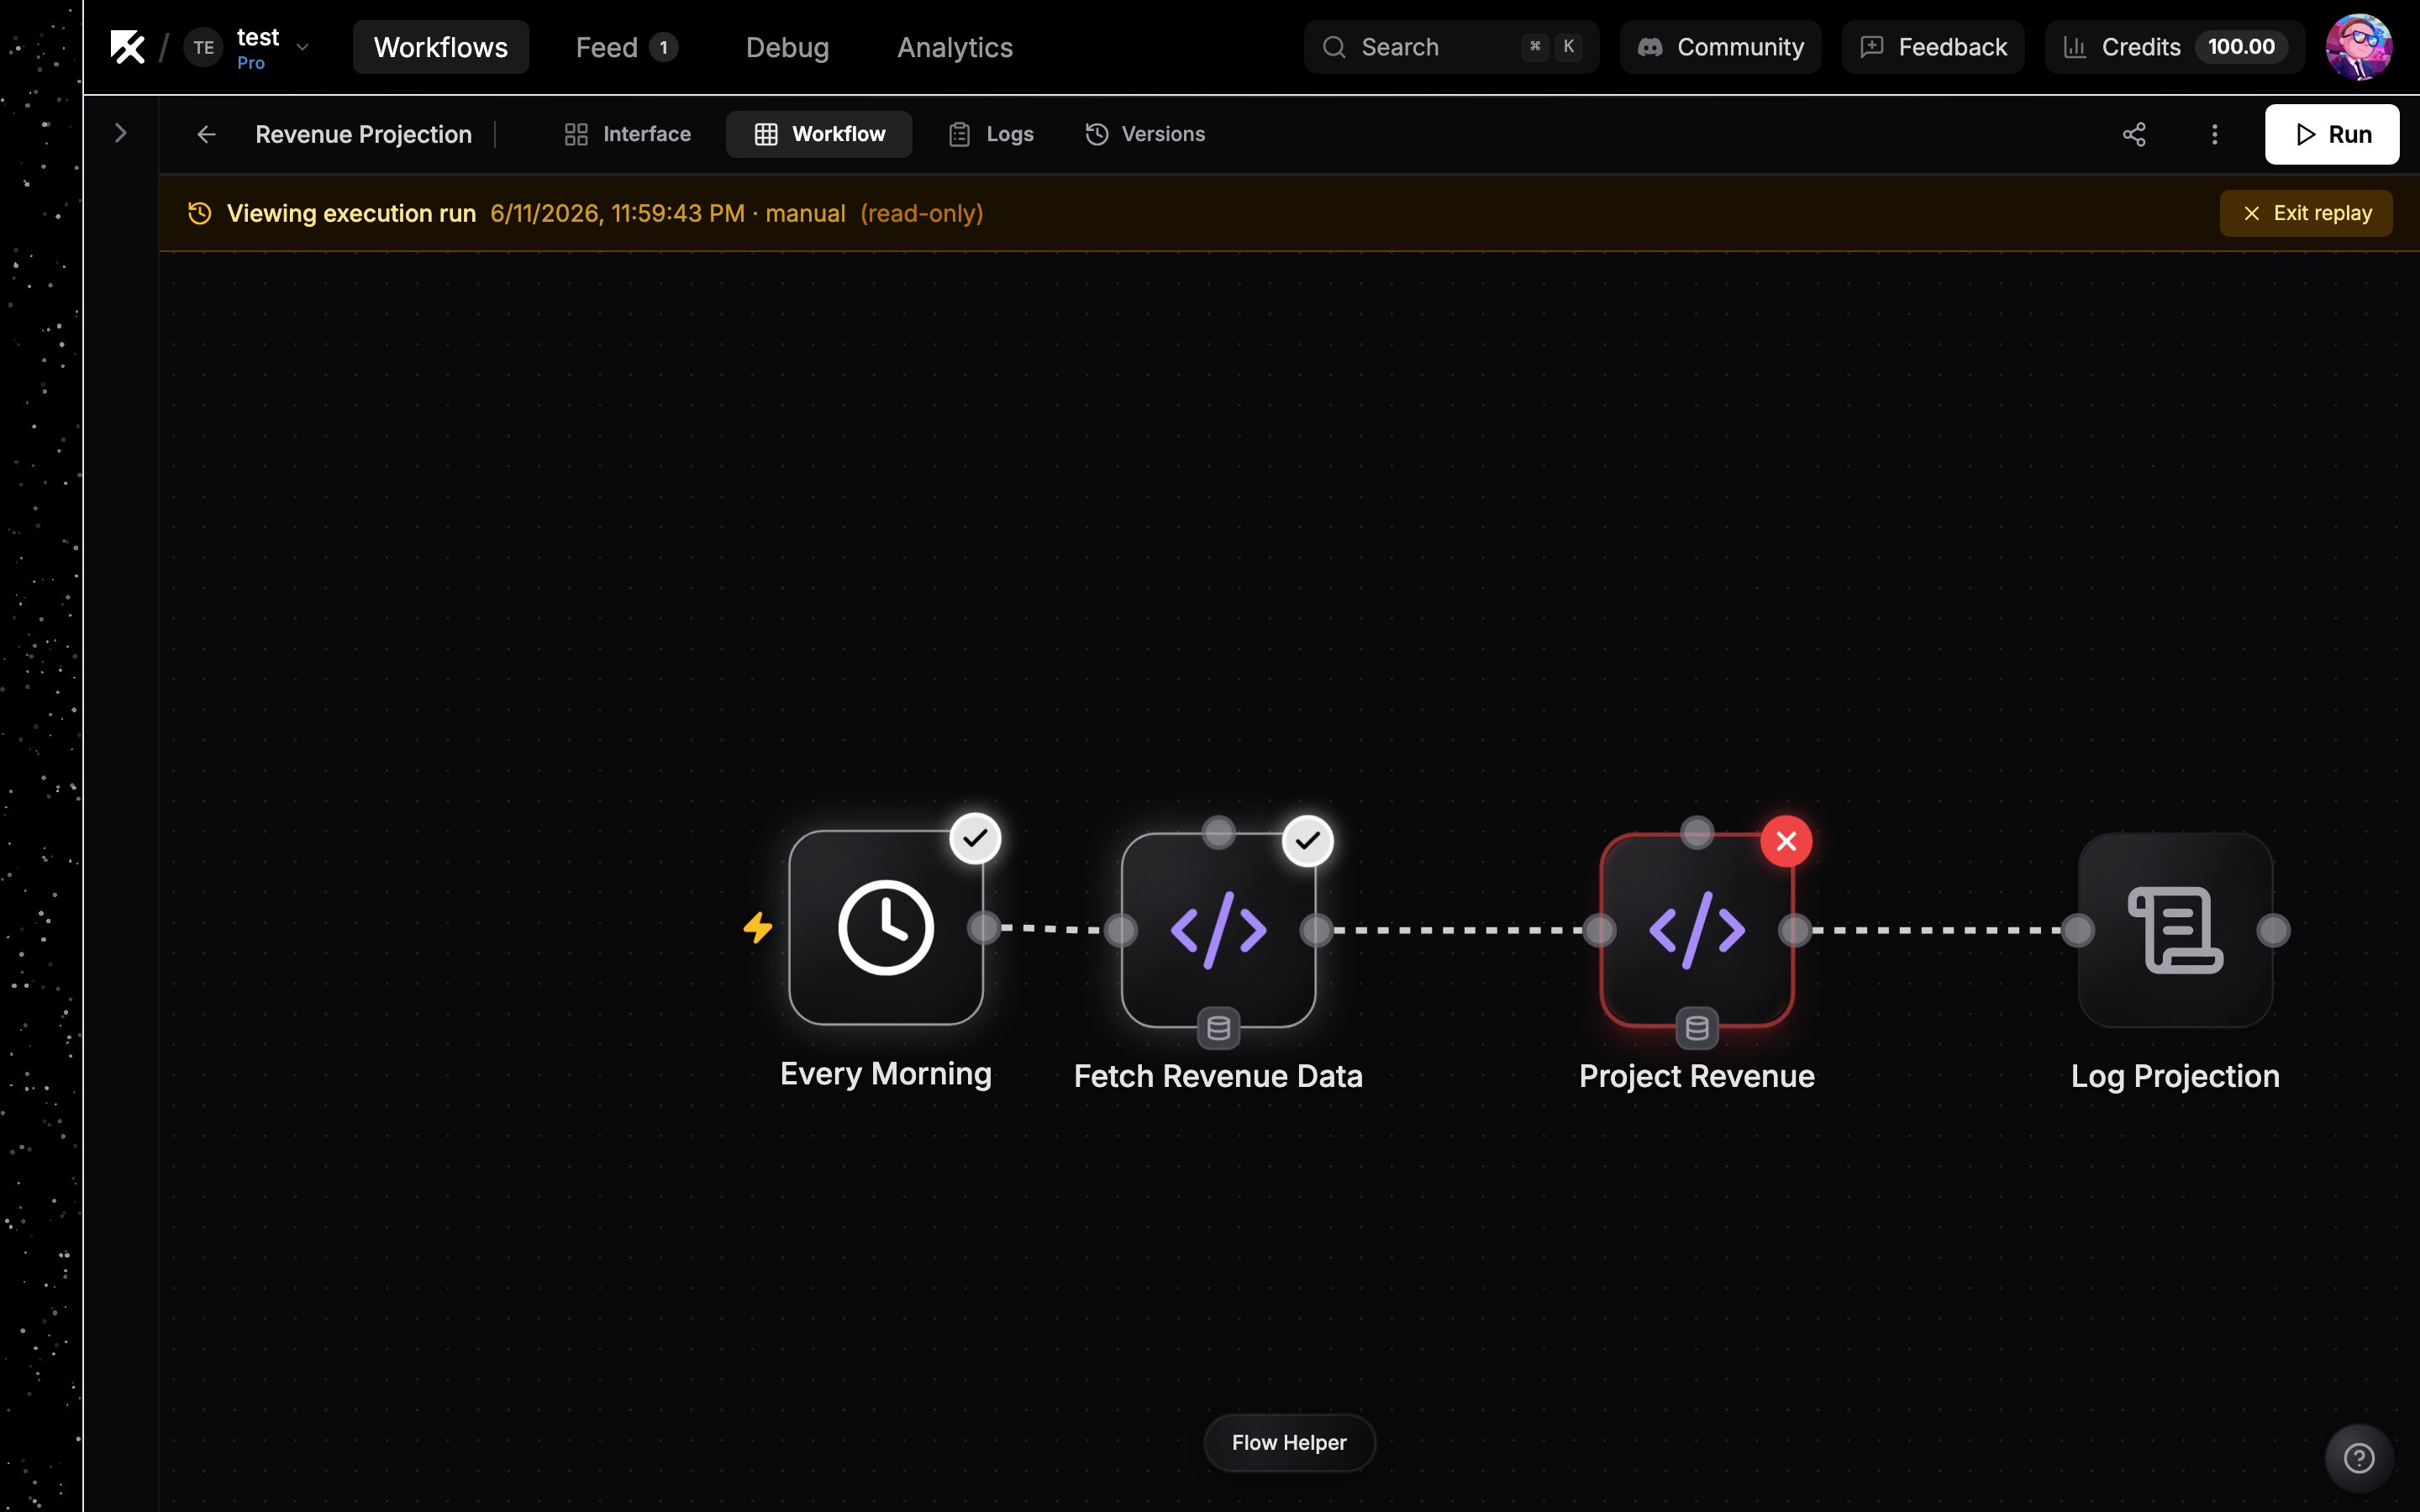This screenshot has width=2420, height=1512.
Task: Switch to the Interface view
Action: point(627,134)
